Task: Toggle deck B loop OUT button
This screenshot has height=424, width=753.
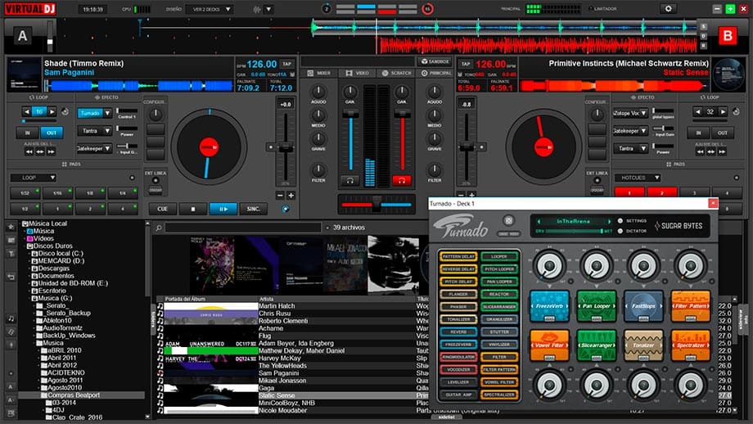Action: pyautogui.click(x=722, y=133)
